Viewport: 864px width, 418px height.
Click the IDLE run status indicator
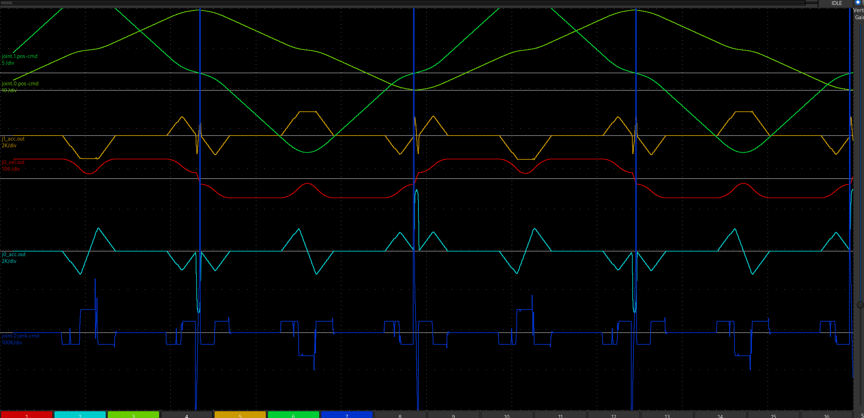pos(837,3)
